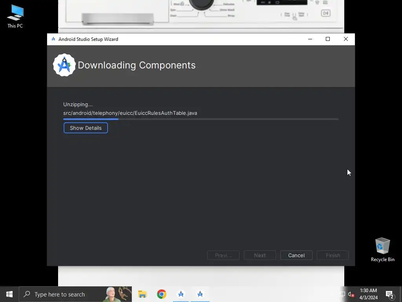Click the taskbar clock showing 1:30 AM
Screen dimensions: 402x302
[368, 294]
